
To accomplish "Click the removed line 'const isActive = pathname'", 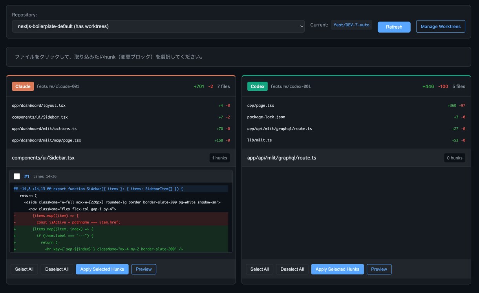I will pyautogui.click(x=121, y=222).
